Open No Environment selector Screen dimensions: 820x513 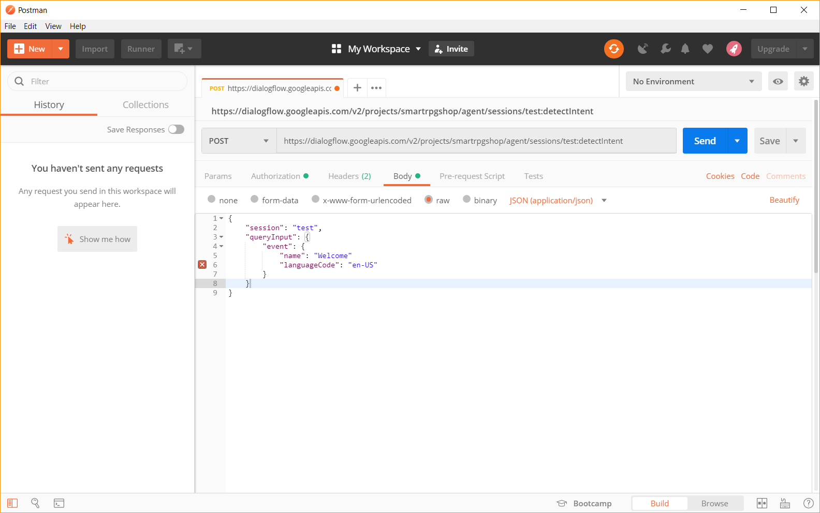(x=694, y=81)
